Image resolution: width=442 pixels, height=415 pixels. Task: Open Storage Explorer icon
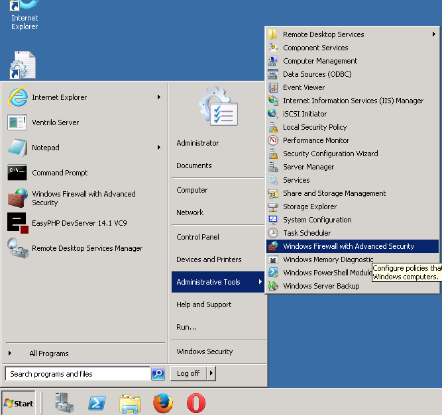[273, 207]
